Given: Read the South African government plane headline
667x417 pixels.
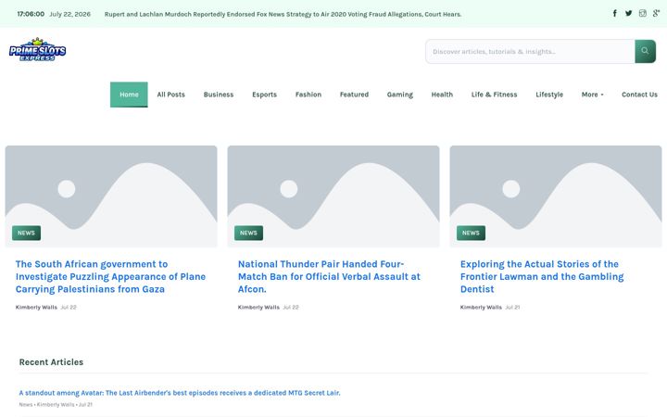Looking at the screenshot, I should pyautogui.click(x=110, y=276).
